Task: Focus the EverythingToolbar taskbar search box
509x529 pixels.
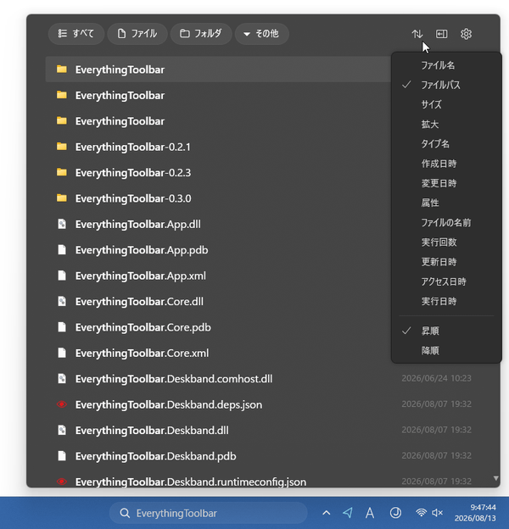Action: [208, 513]
